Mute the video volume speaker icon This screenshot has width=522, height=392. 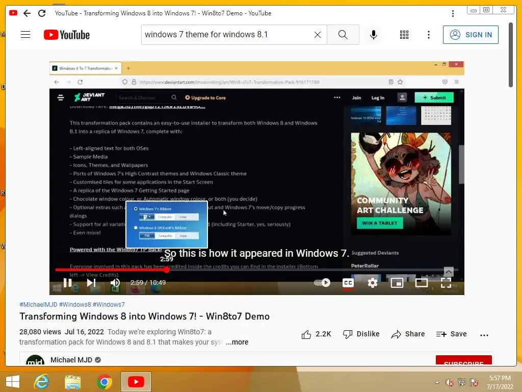115,283
